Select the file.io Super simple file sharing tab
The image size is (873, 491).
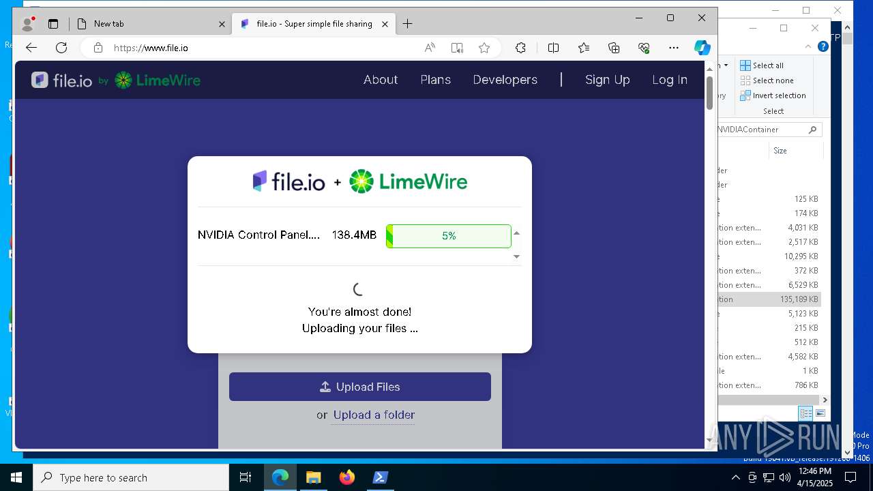click(313, 24)
